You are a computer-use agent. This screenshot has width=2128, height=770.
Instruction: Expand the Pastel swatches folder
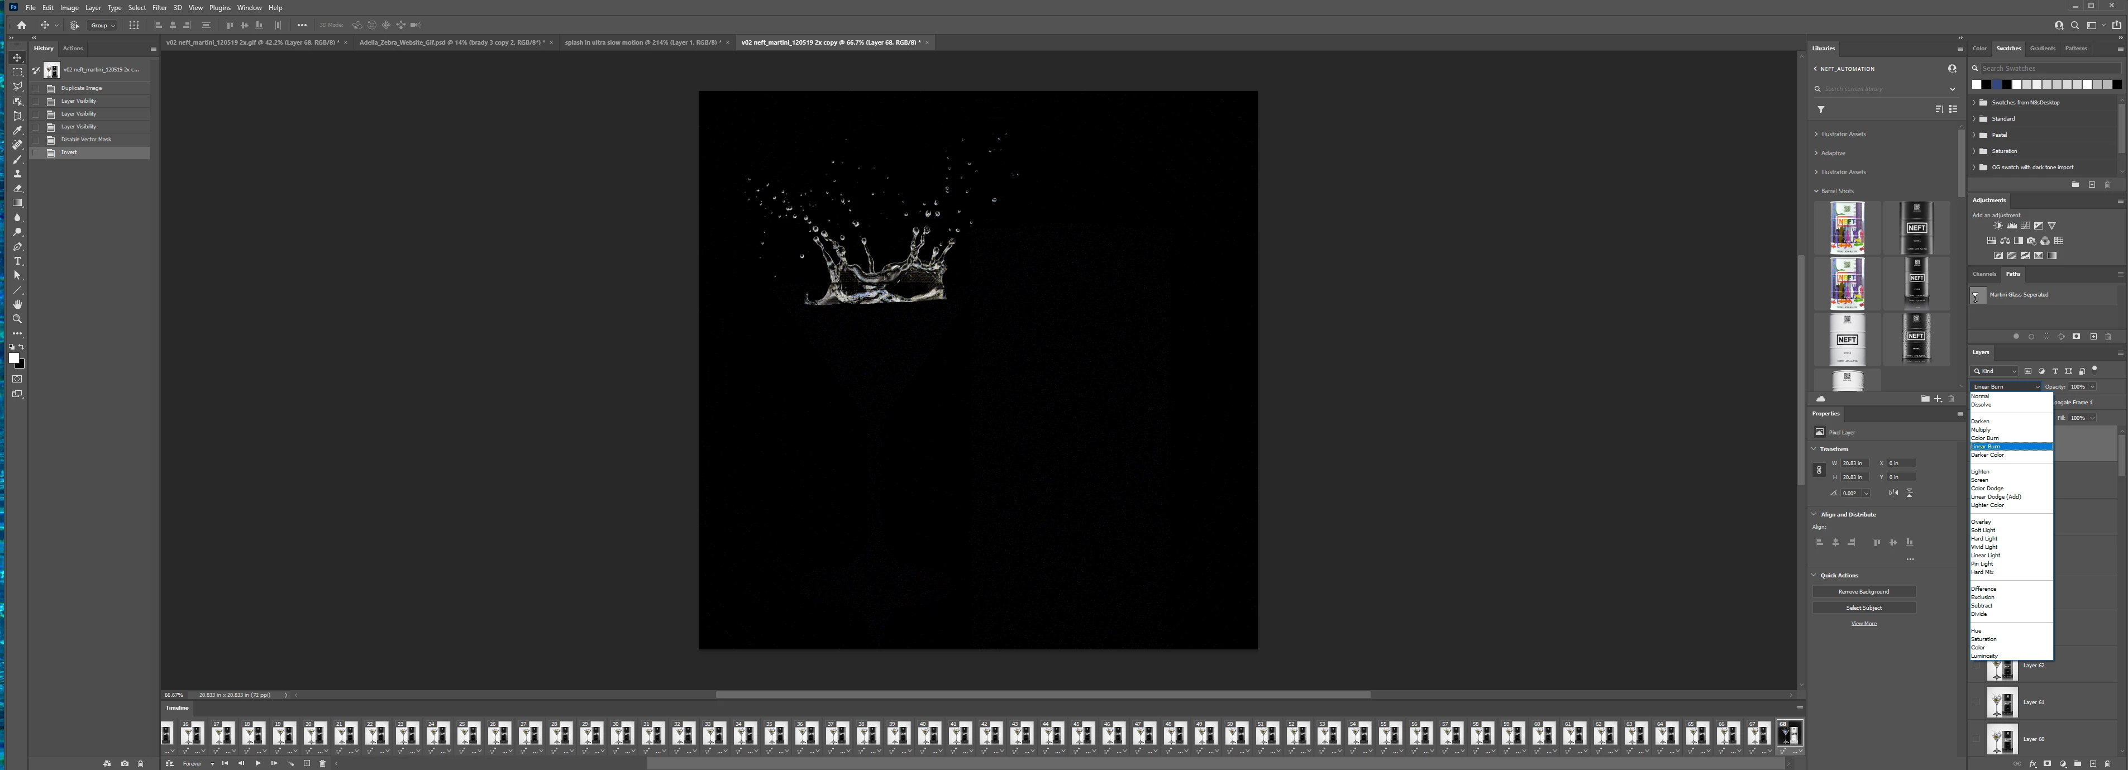1975,135
